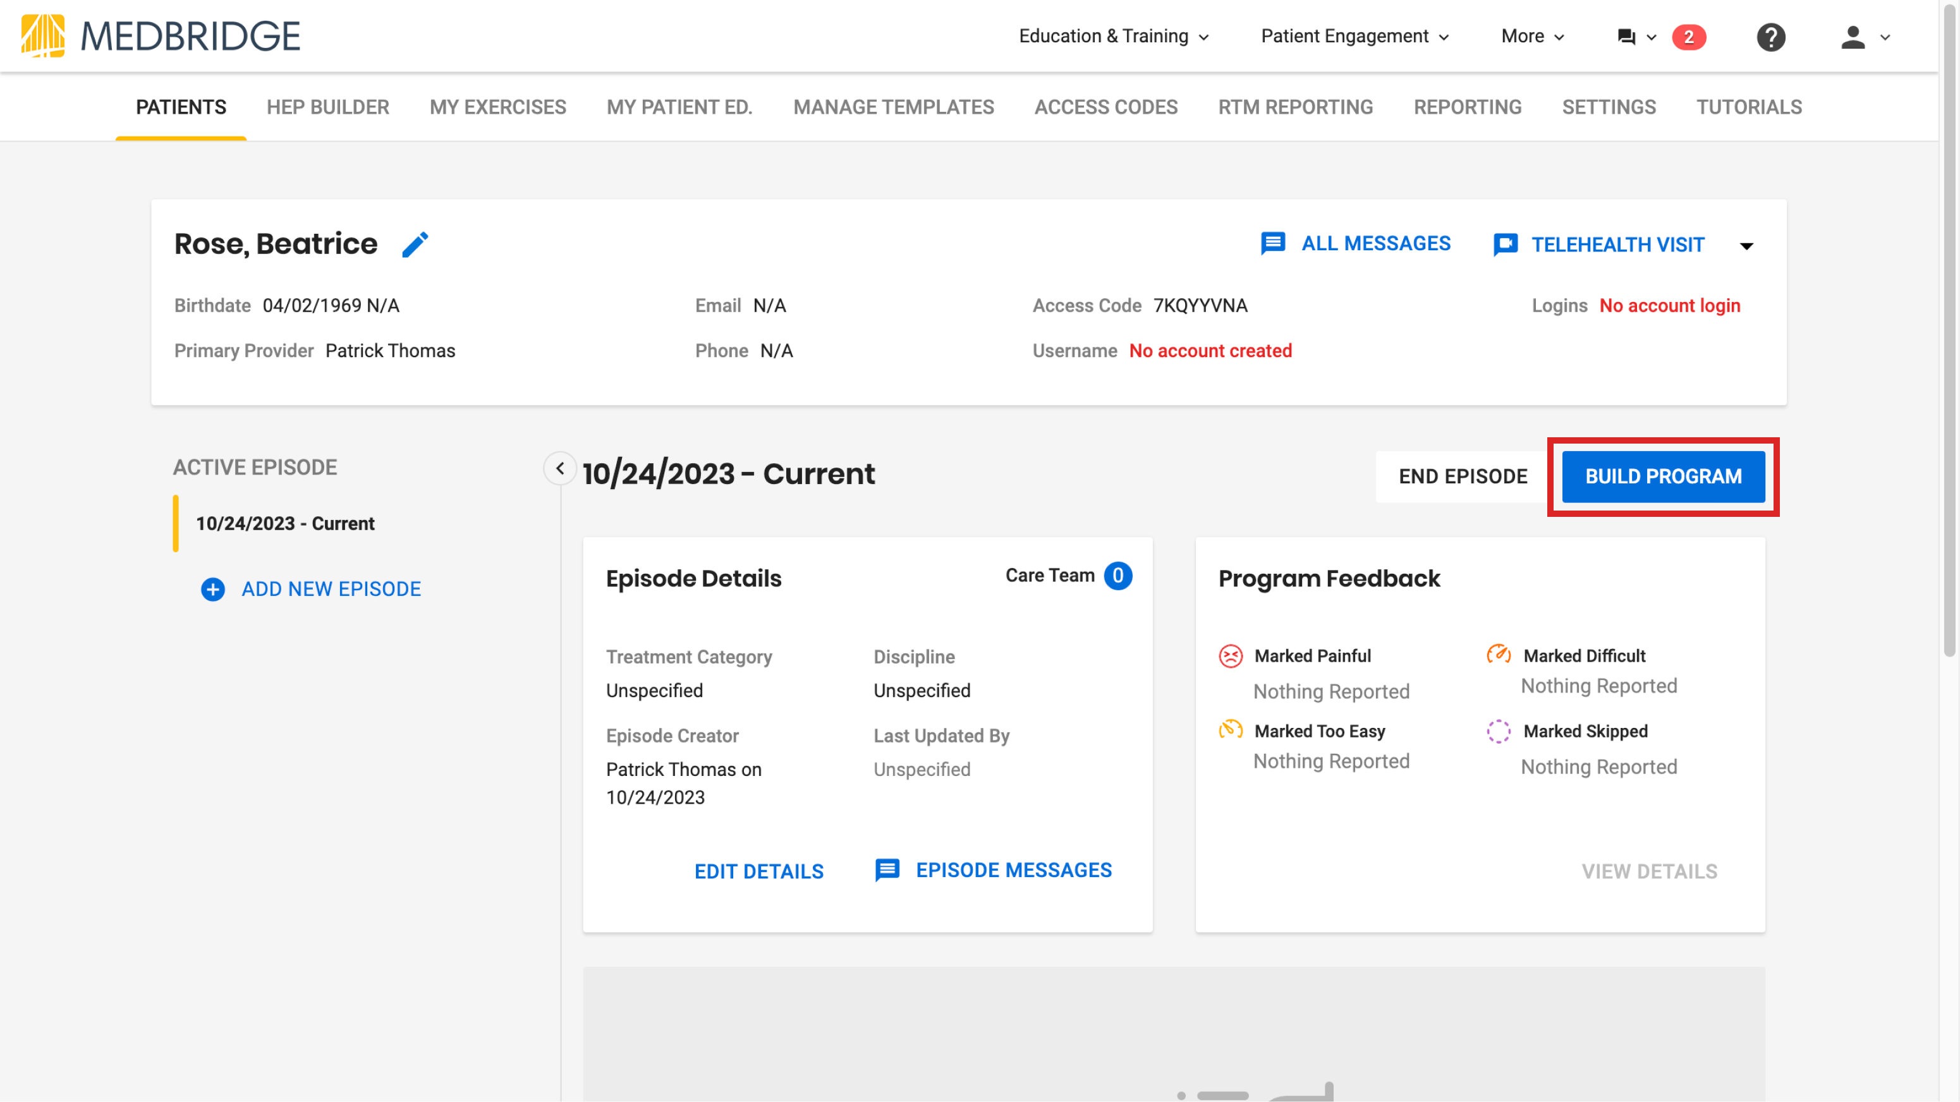The width and height of the screenshot is (1960, 1102).
Task: Click the help question mark icon
Action: point(1771,37)
